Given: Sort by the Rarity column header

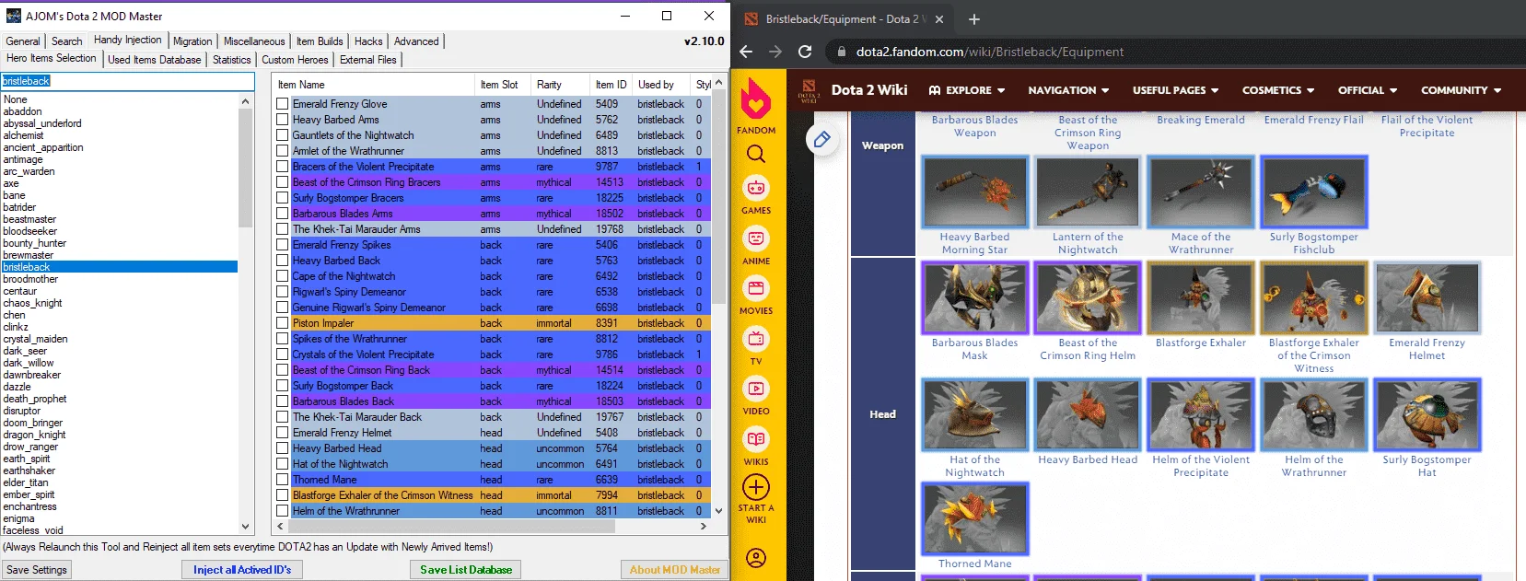Looking at the screenshot, I should [561, 84].
